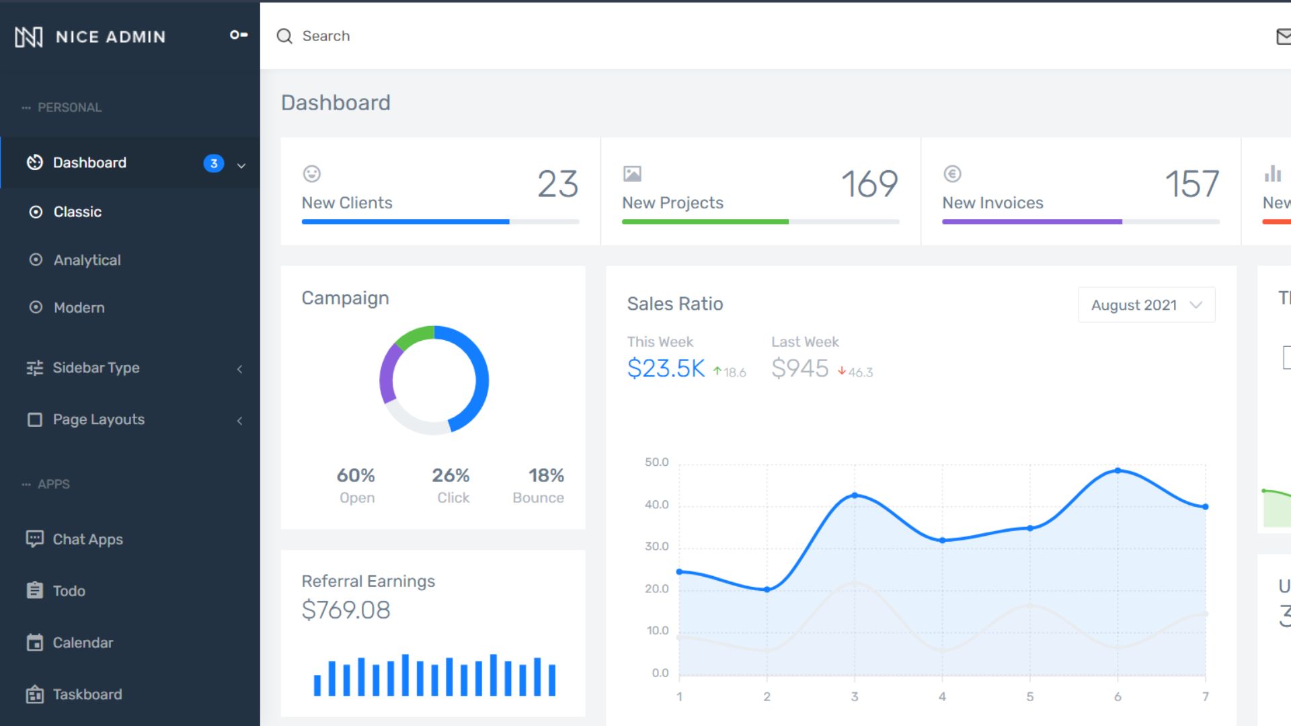
Task: Click the This Week $23.5K value
Action: click(666, 368)
